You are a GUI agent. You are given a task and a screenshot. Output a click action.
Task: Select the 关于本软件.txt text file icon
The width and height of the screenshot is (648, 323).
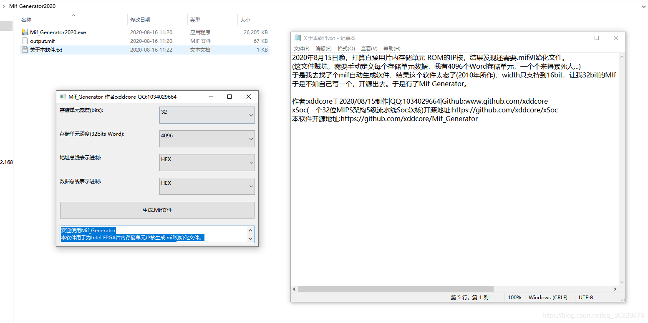(25, 50)
